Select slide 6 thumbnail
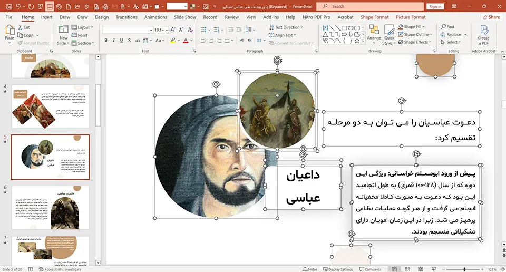 point(50,208)
